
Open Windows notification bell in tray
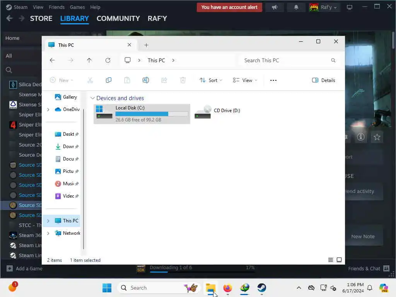[x=370, y=288]
